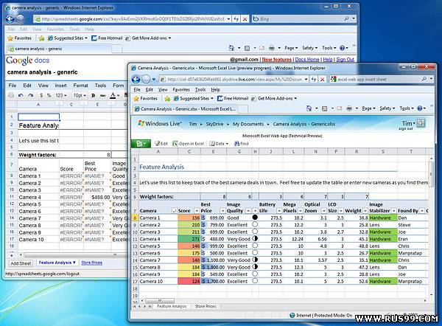The image size is (442, 326).
Task: Click New features link in Google Docs
Action: (276, 60)
